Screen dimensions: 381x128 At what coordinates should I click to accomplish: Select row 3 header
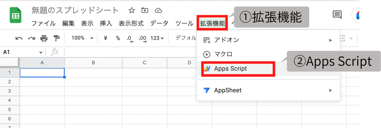point(9,91)
